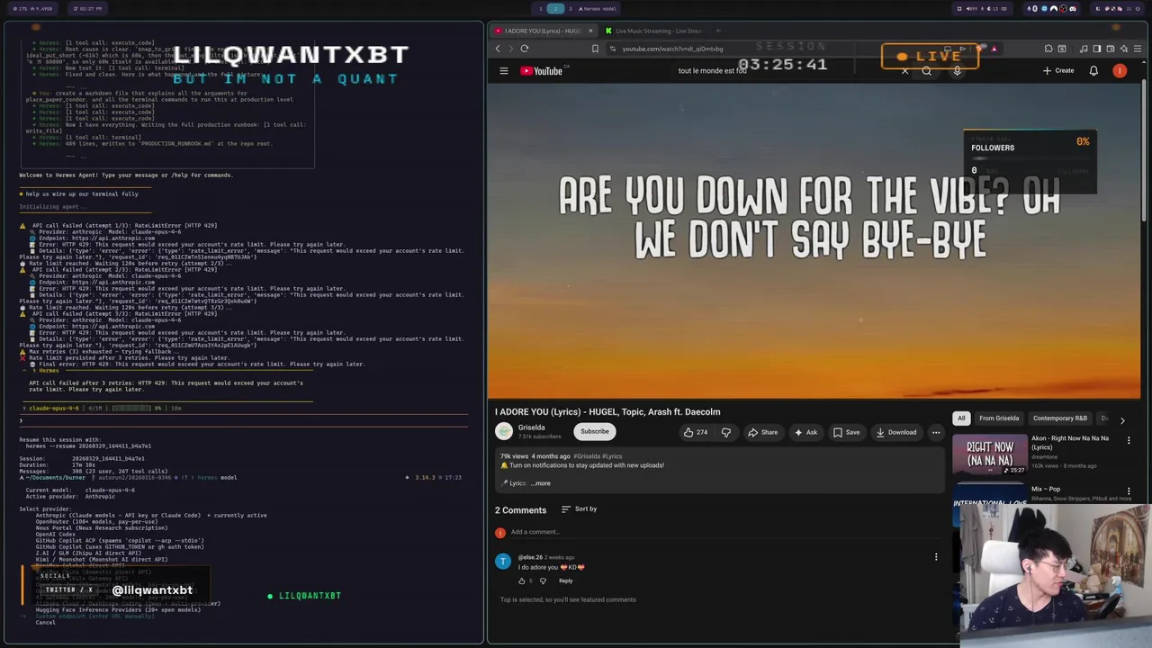The image size is (1152, 648).
Task: Click the YouTube search magnifier icon
Action: coord(927,71)
